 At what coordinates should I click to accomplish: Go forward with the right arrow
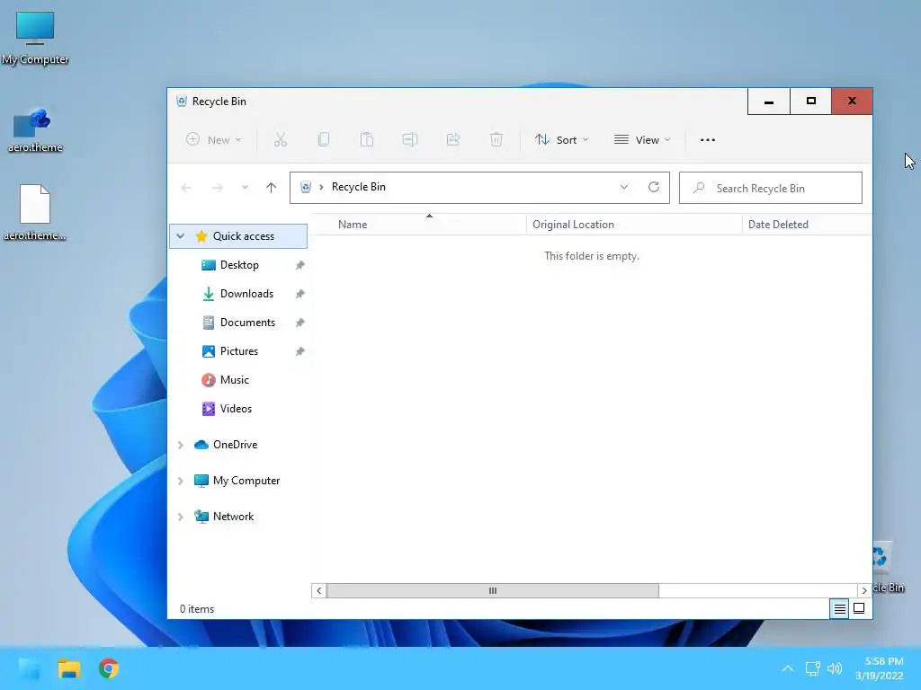click(218, 188)
